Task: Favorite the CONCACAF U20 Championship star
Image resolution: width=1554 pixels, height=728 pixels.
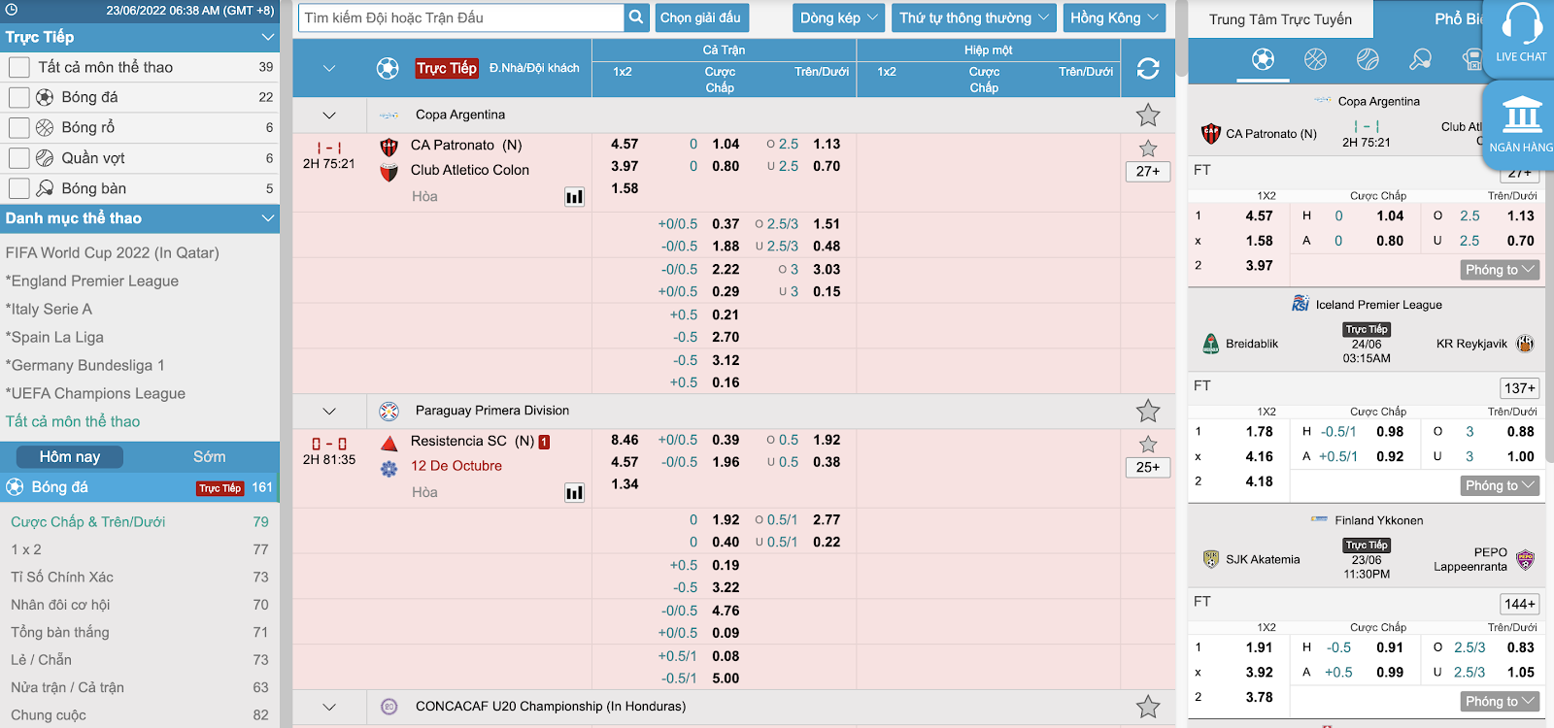Action: point(1148,707)
